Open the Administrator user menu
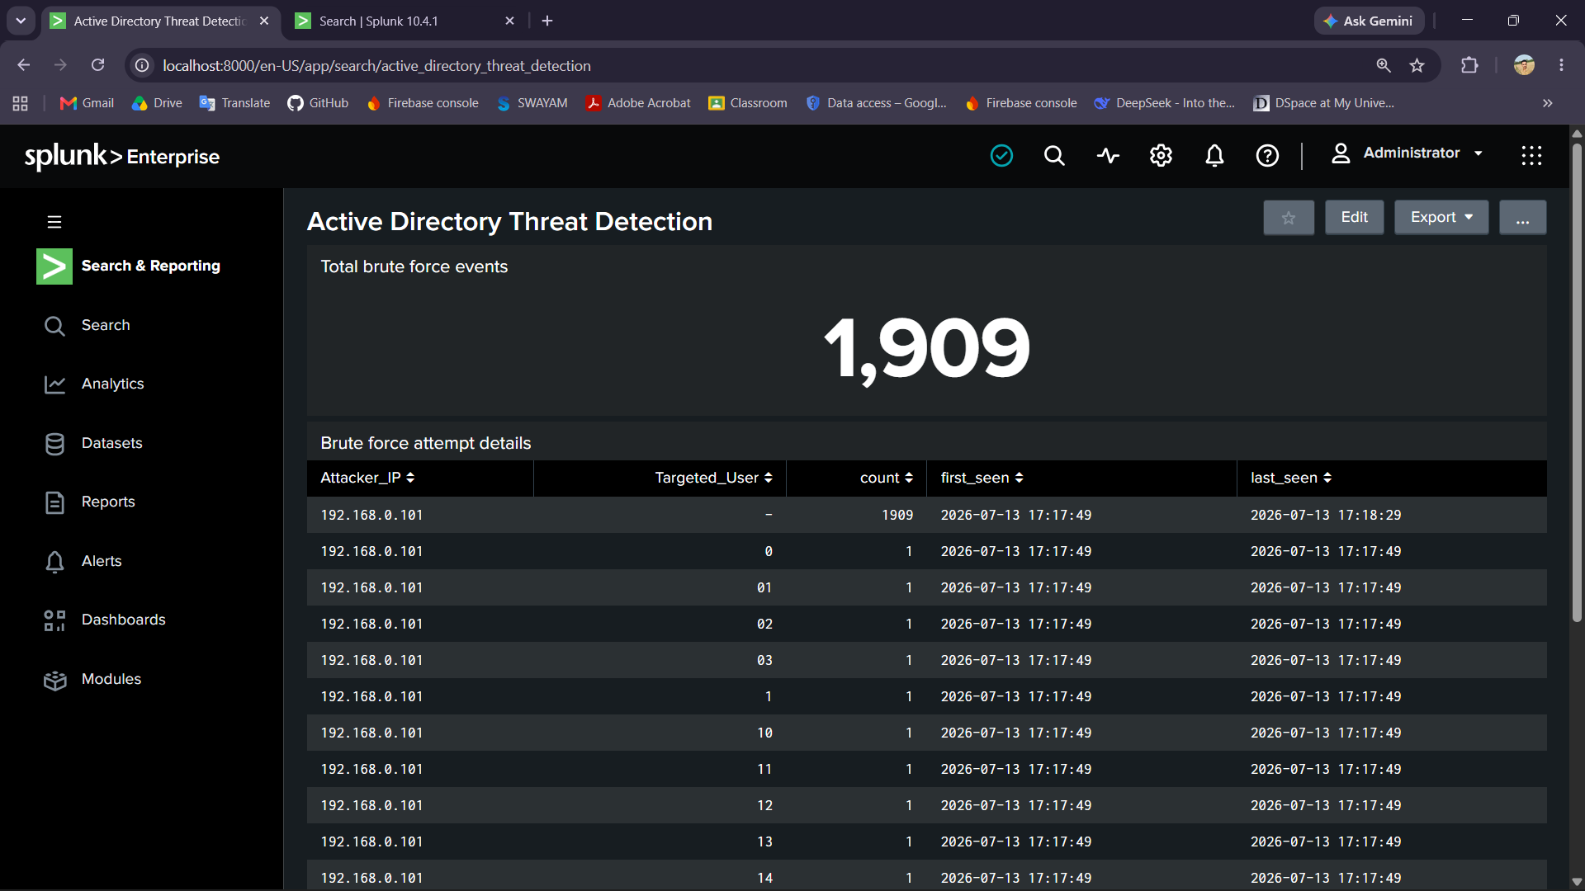Viewport: 1585px width, 891px height. coord(1408,153)
